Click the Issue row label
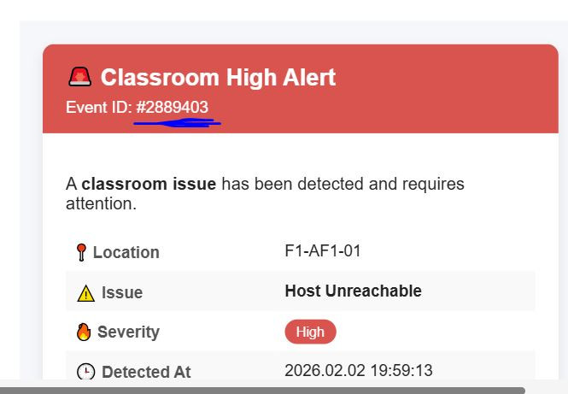The height and width of the screenshot is (394, 568). coord(122,292)
